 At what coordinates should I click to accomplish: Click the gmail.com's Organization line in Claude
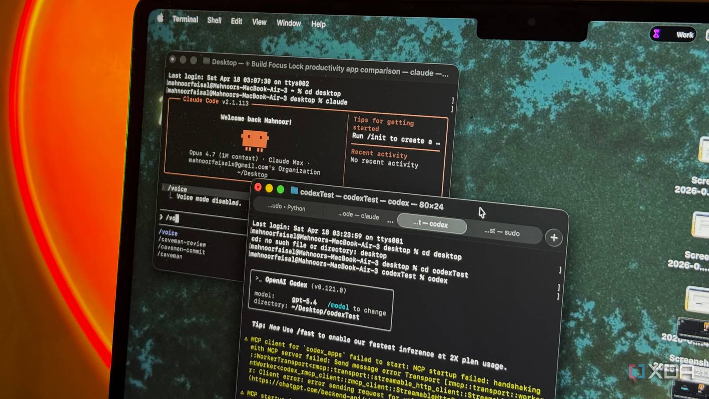point(254,165)
